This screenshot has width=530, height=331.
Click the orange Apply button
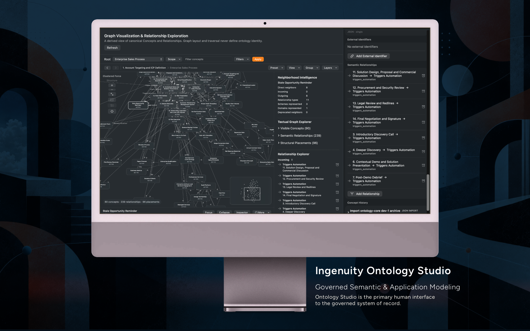coord(258,59)
